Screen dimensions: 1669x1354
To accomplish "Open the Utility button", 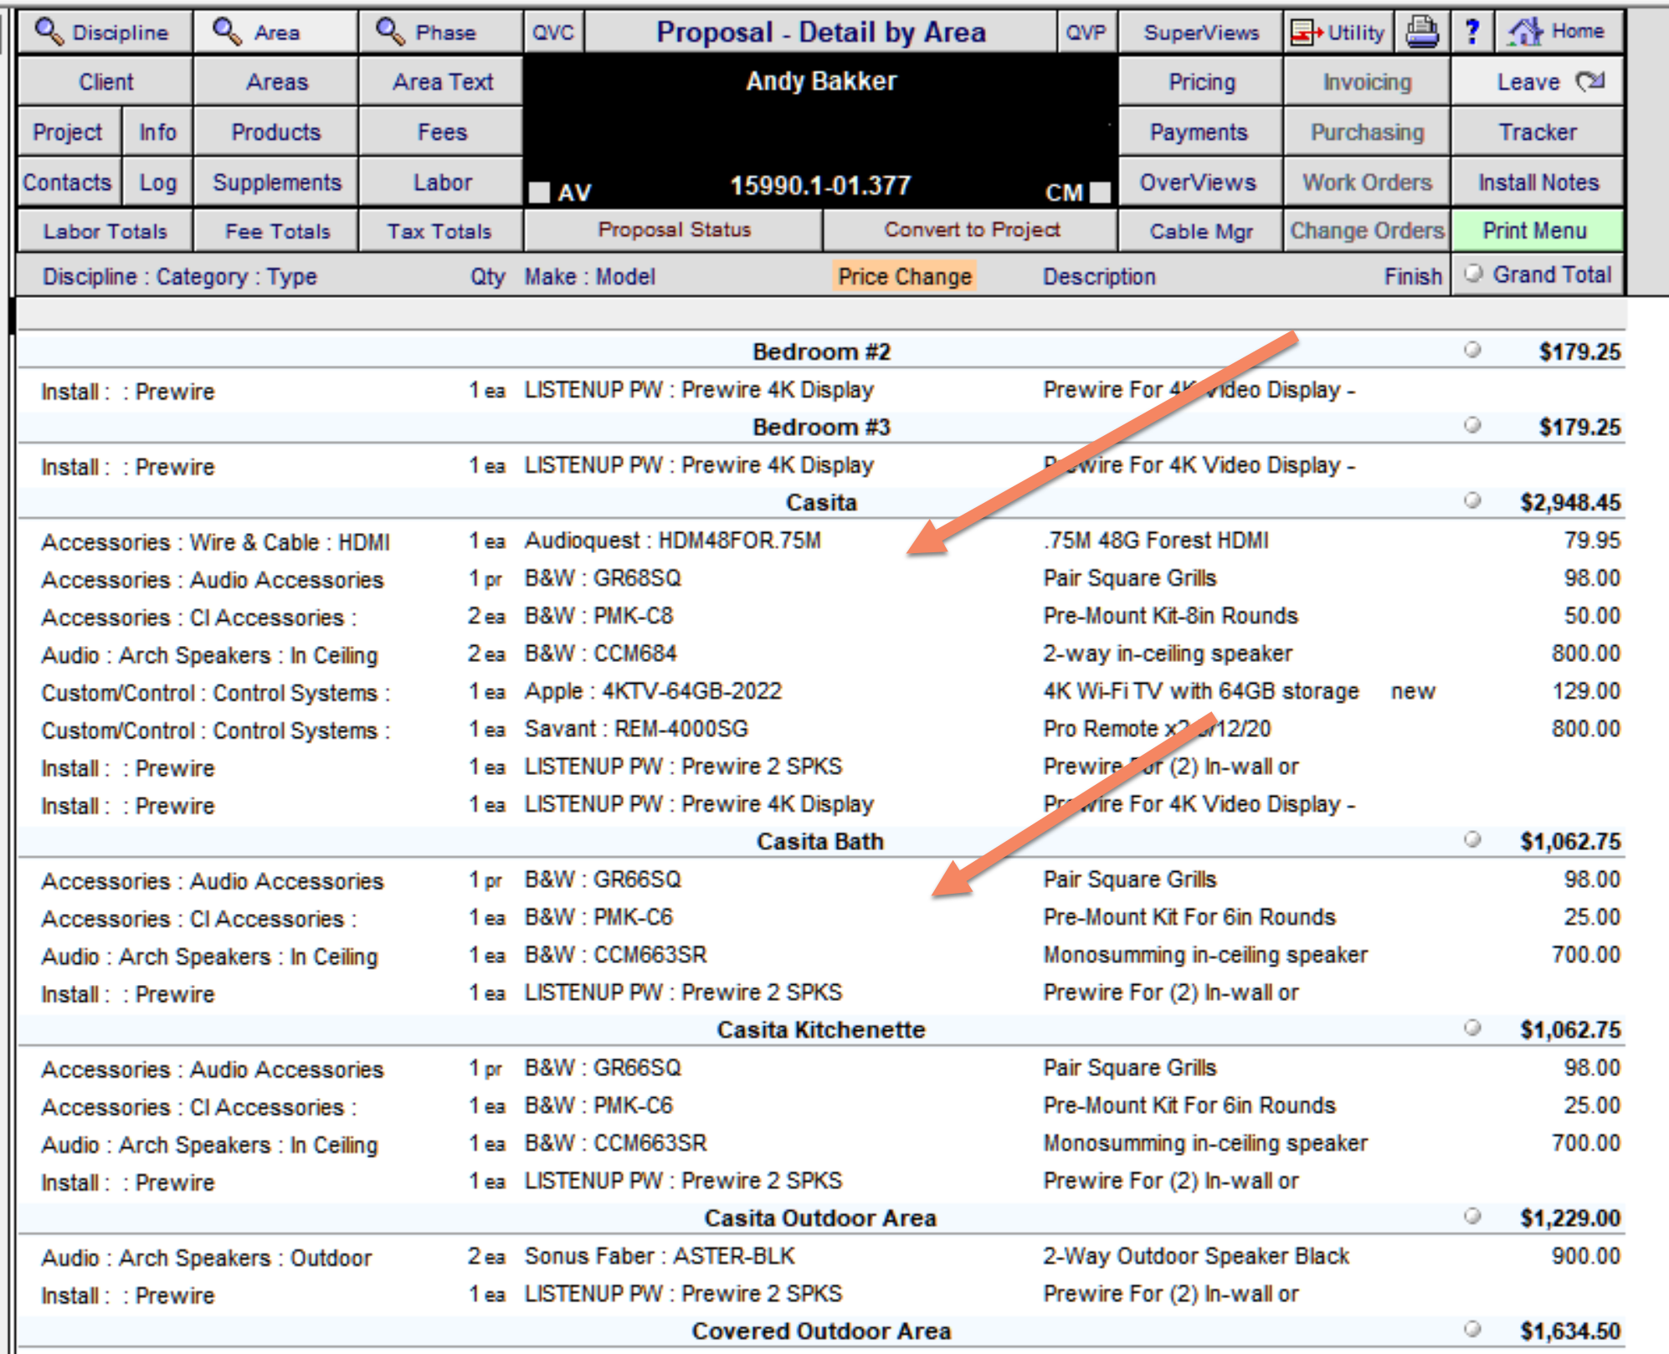I will pos(1338,32).
